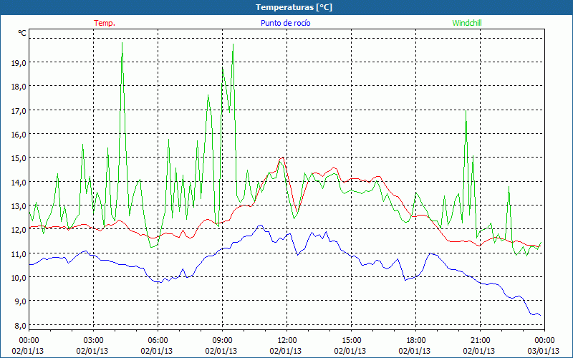This screenshot has height=358, width=573.
Task: Click the 16,0 y-axis value
Action: pos(19,135)
